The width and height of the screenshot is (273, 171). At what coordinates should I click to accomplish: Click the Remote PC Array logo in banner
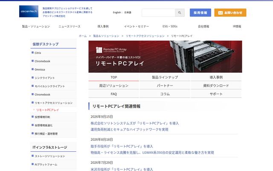pyautogui.click(x=111, y=50)
